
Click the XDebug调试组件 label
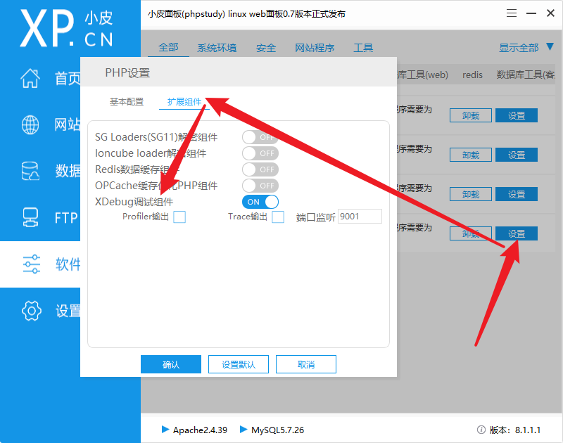134,202
